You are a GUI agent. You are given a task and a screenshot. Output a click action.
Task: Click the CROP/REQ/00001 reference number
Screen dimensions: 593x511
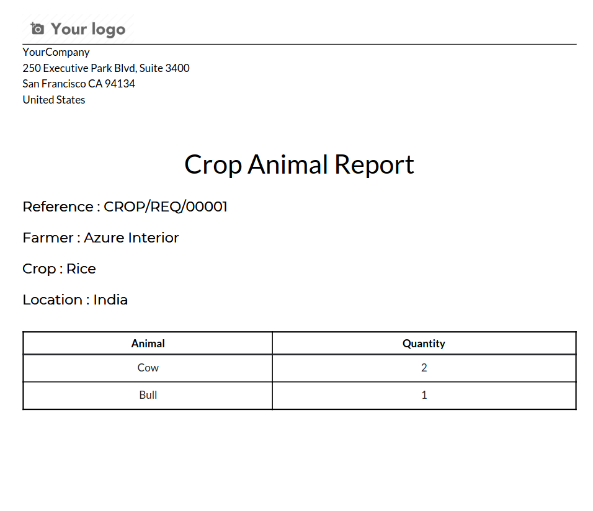[166, 207]
